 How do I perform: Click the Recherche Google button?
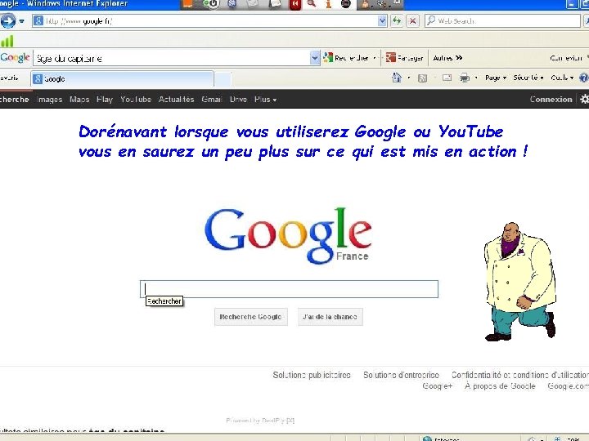click(x=251, y=317)
